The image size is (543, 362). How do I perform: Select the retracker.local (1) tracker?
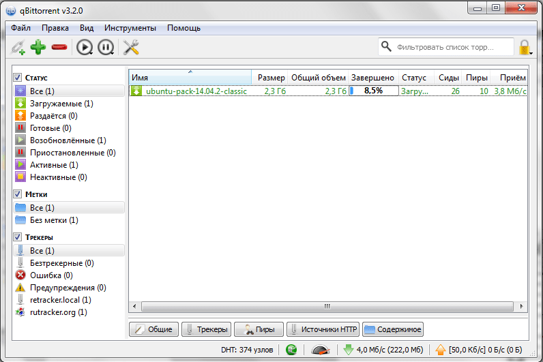pos(70,300)
